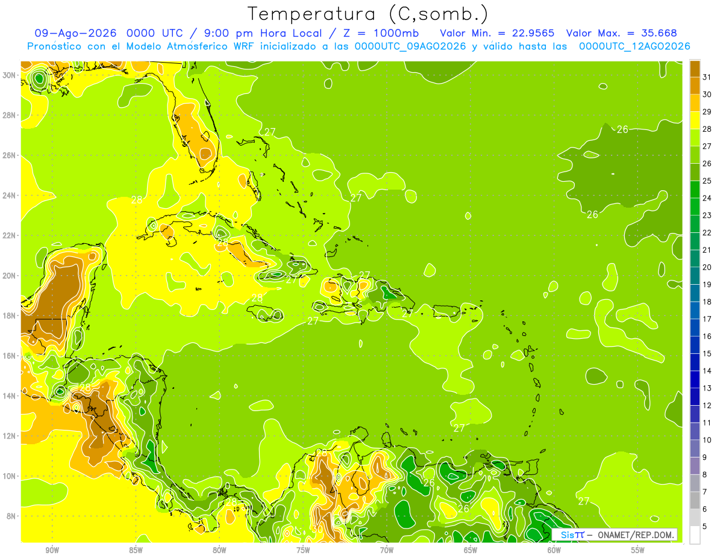Click the legend value 5

pos(705,526)
